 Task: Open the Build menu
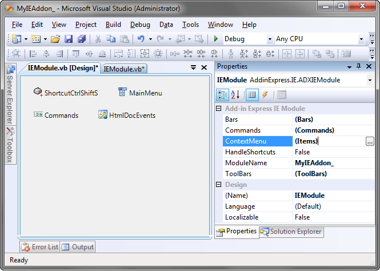[113, 25]
